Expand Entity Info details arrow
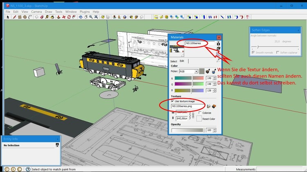Image resolution: width=307 pixels, height=172 pixels. [57, 145]
